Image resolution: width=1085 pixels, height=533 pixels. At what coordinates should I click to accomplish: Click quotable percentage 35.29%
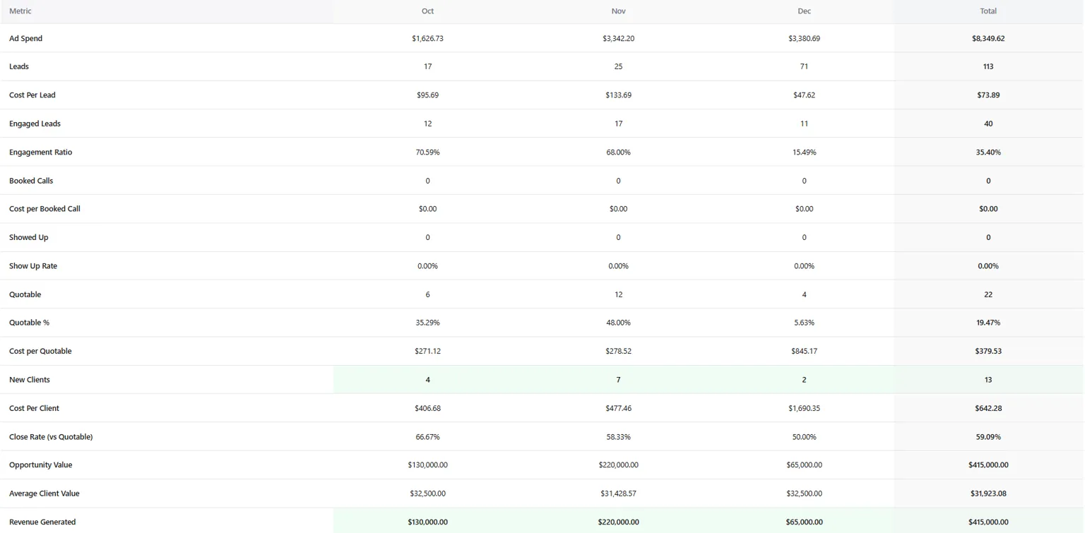(427, 323)
